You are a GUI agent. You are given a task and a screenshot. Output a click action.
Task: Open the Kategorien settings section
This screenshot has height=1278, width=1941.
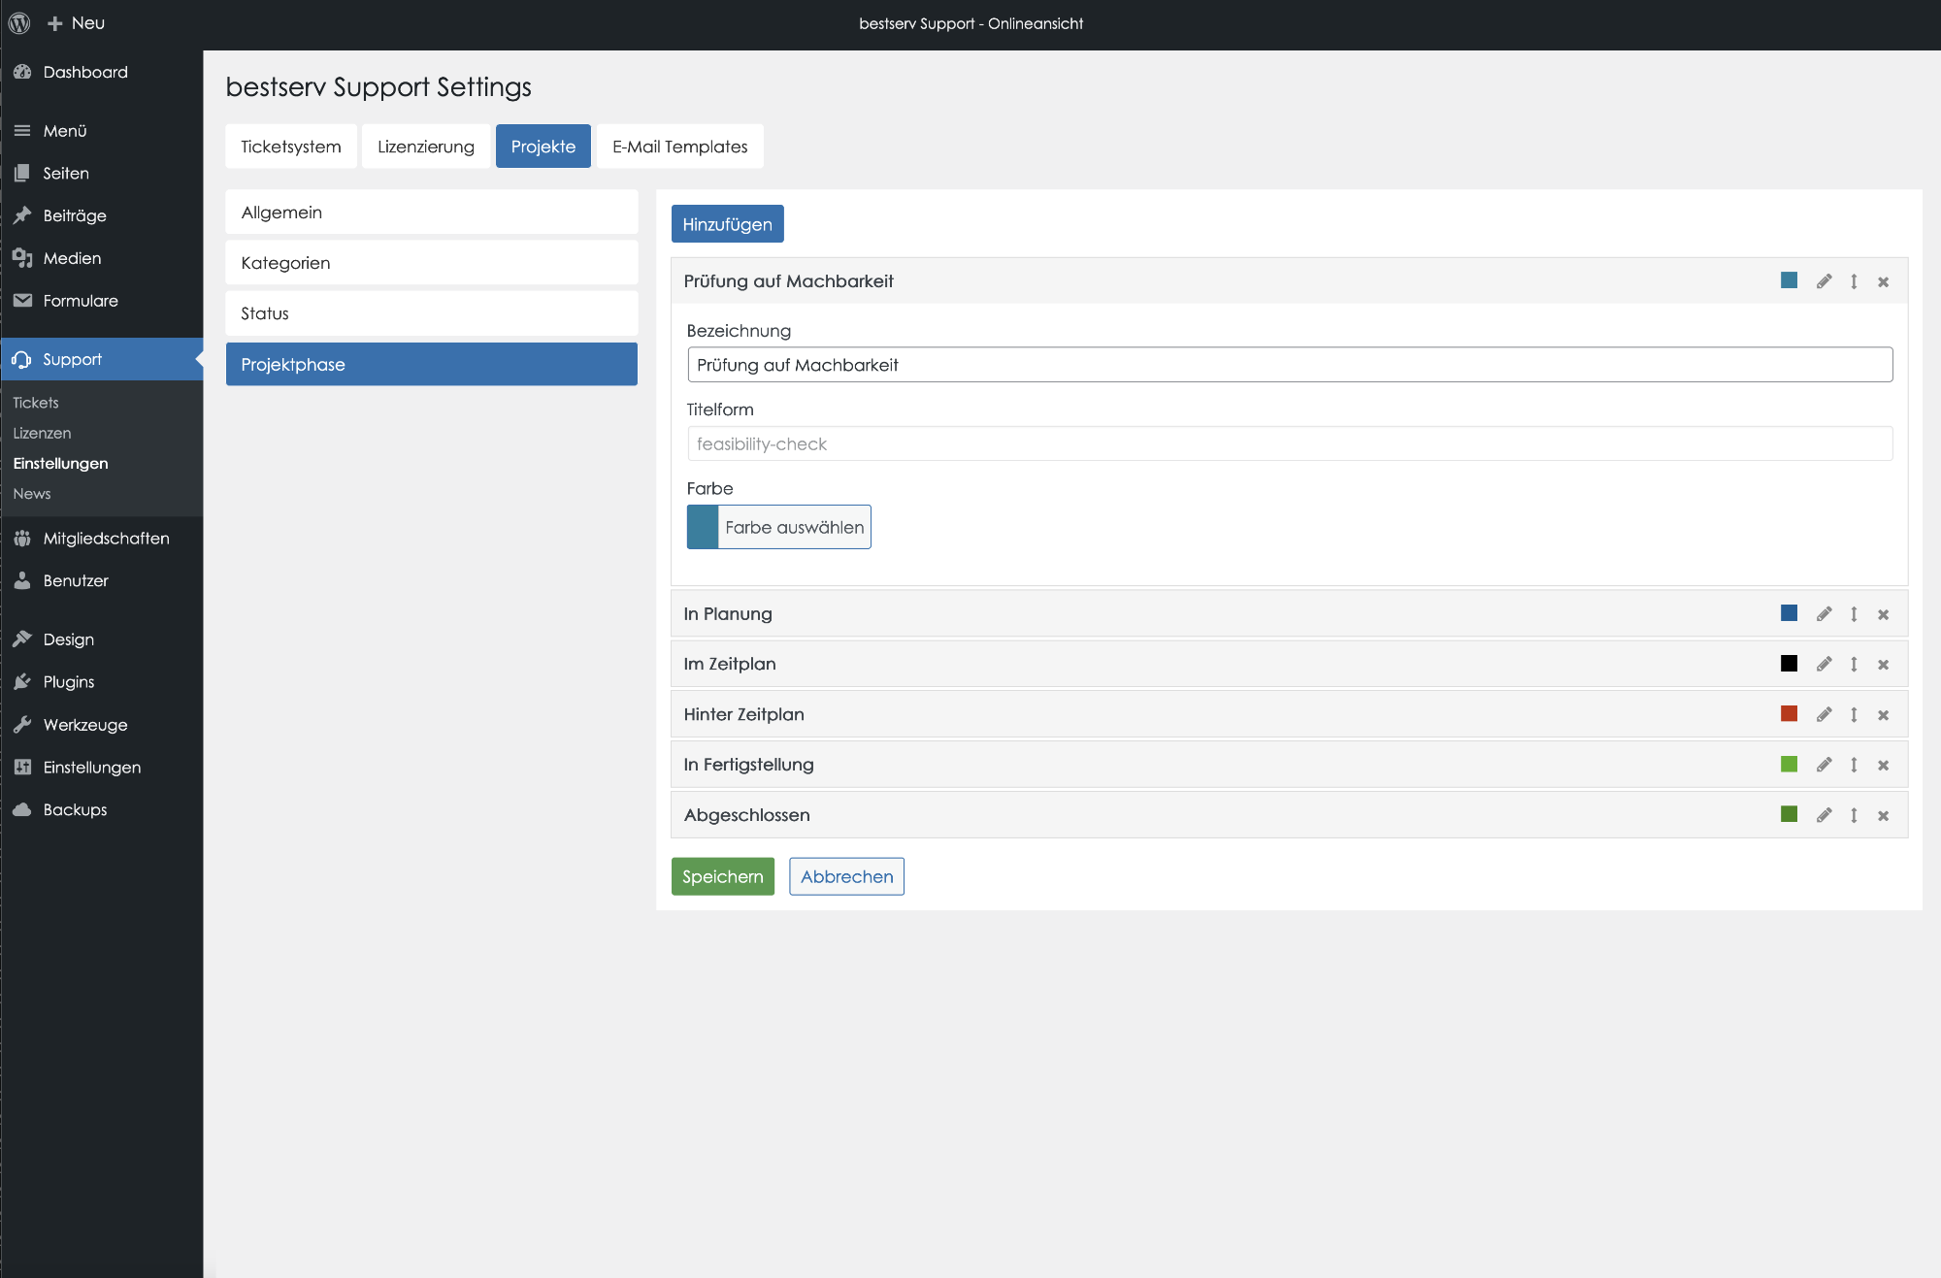coord(432,263)
